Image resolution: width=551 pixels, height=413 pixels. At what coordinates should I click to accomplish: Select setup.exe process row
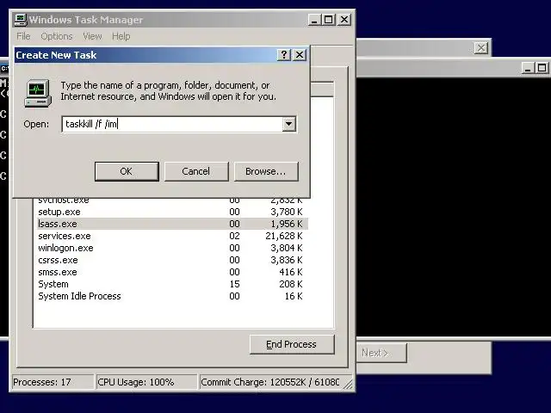coord(172,212)
